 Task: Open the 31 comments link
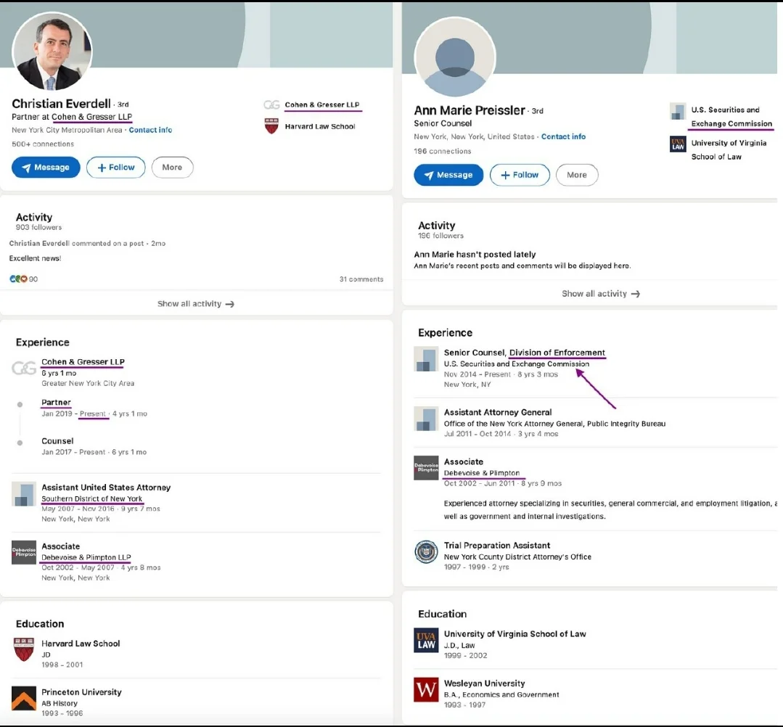click(361, 279)
